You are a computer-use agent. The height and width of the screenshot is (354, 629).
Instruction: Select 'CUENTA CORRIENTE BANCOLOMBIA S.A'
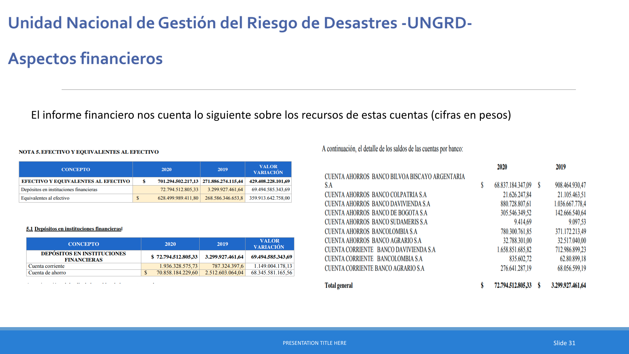click(374, 259)
